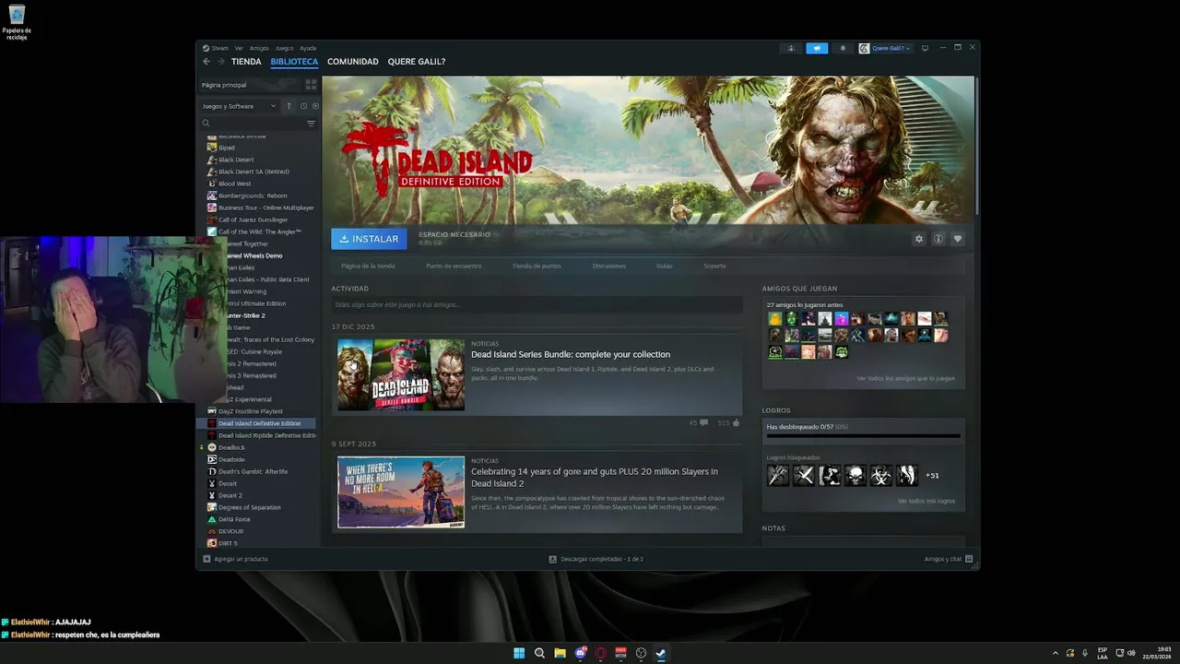Expand the Juegos y Software filter dropdown
This screenshot has width=1180, height=664.
click(239, 106)
